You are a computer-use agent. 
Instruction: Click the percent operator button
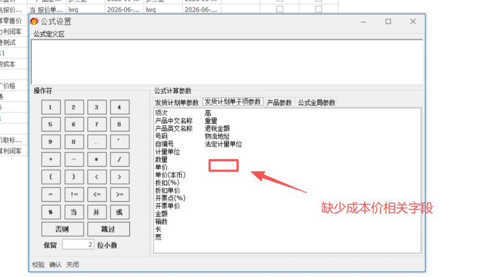50,212
